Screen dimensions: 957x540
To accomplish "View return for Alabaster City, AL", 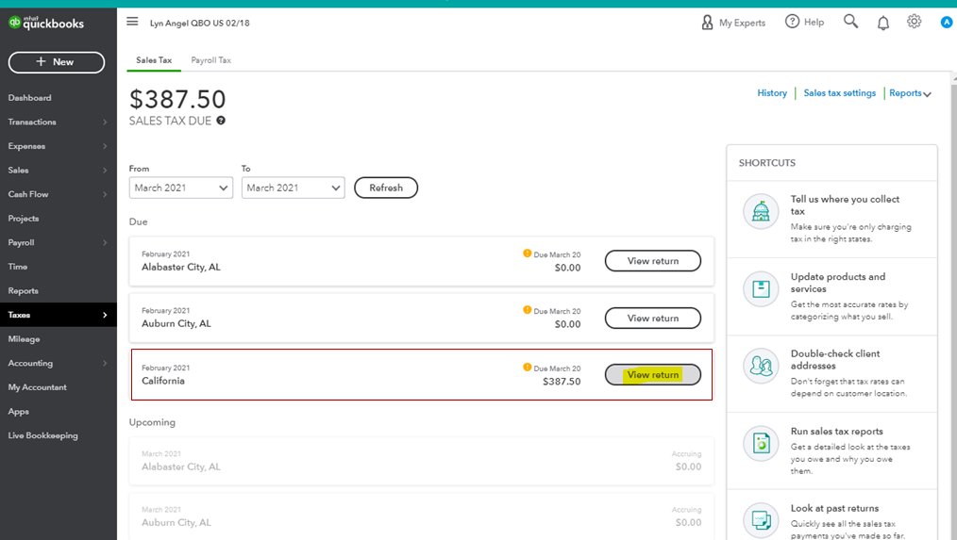I will click(652, 261).
